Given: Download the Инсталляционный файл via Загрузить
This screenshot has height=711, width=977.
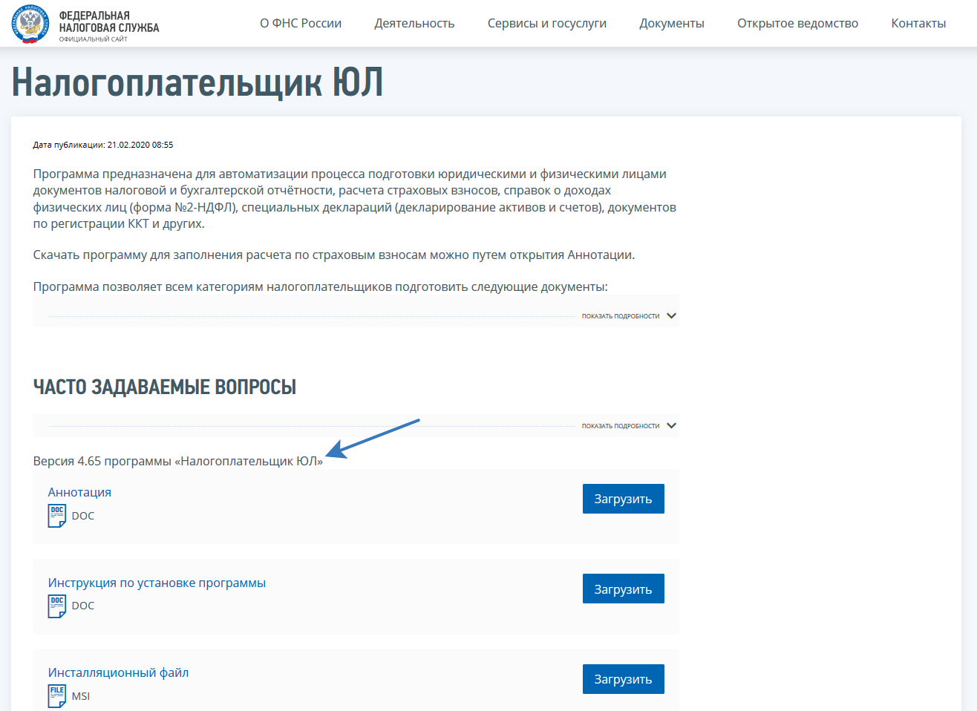Looking at the screenshot, I should coord(624,679).
